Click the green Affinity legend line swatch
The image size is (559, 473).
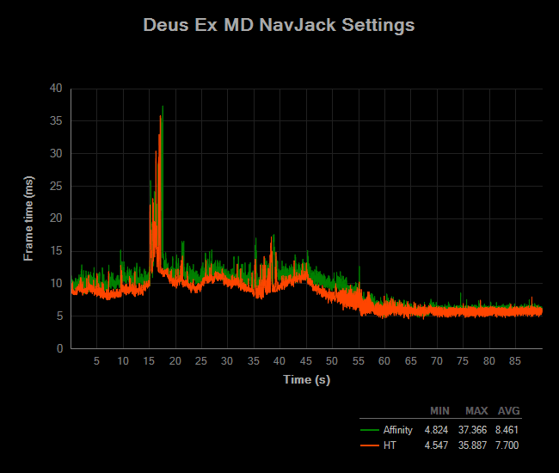pyautogui.click(x=369, y=430)
